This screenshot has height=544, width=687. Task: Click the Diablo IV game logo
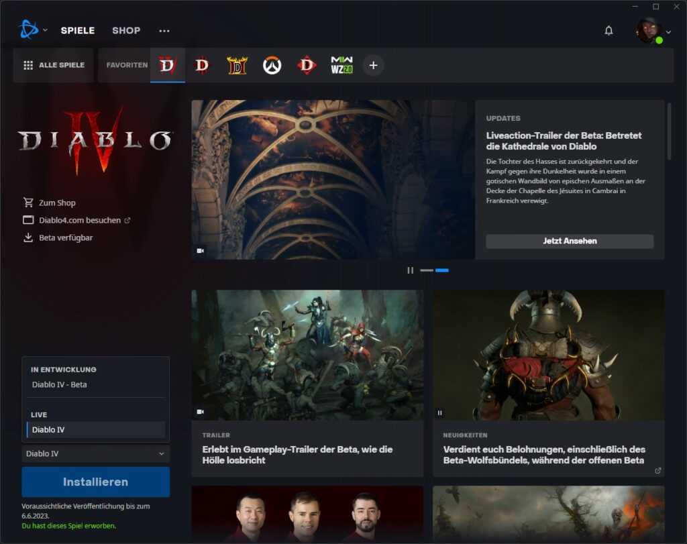[x=95, y=140]
